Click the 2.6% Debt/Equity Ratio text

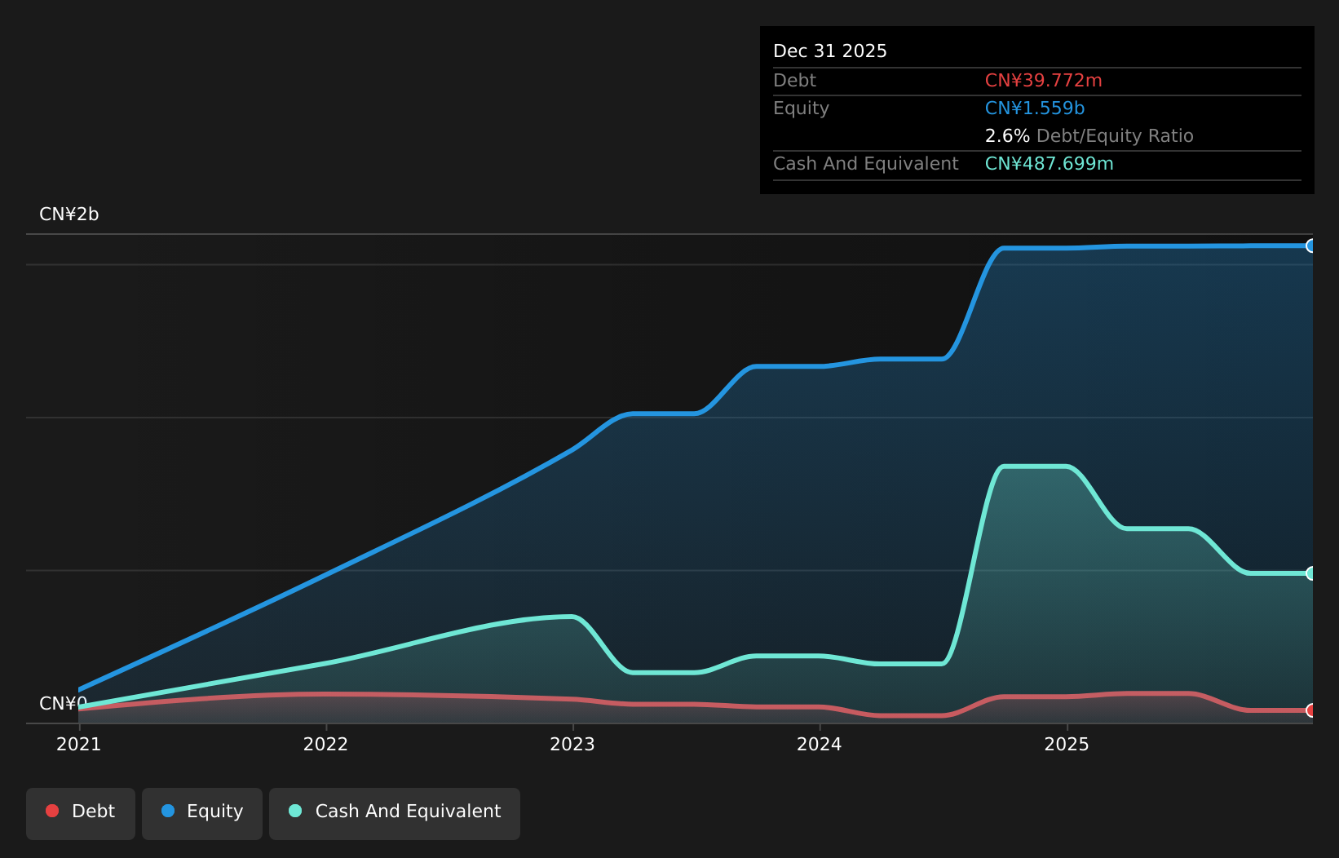[1089, 136]
